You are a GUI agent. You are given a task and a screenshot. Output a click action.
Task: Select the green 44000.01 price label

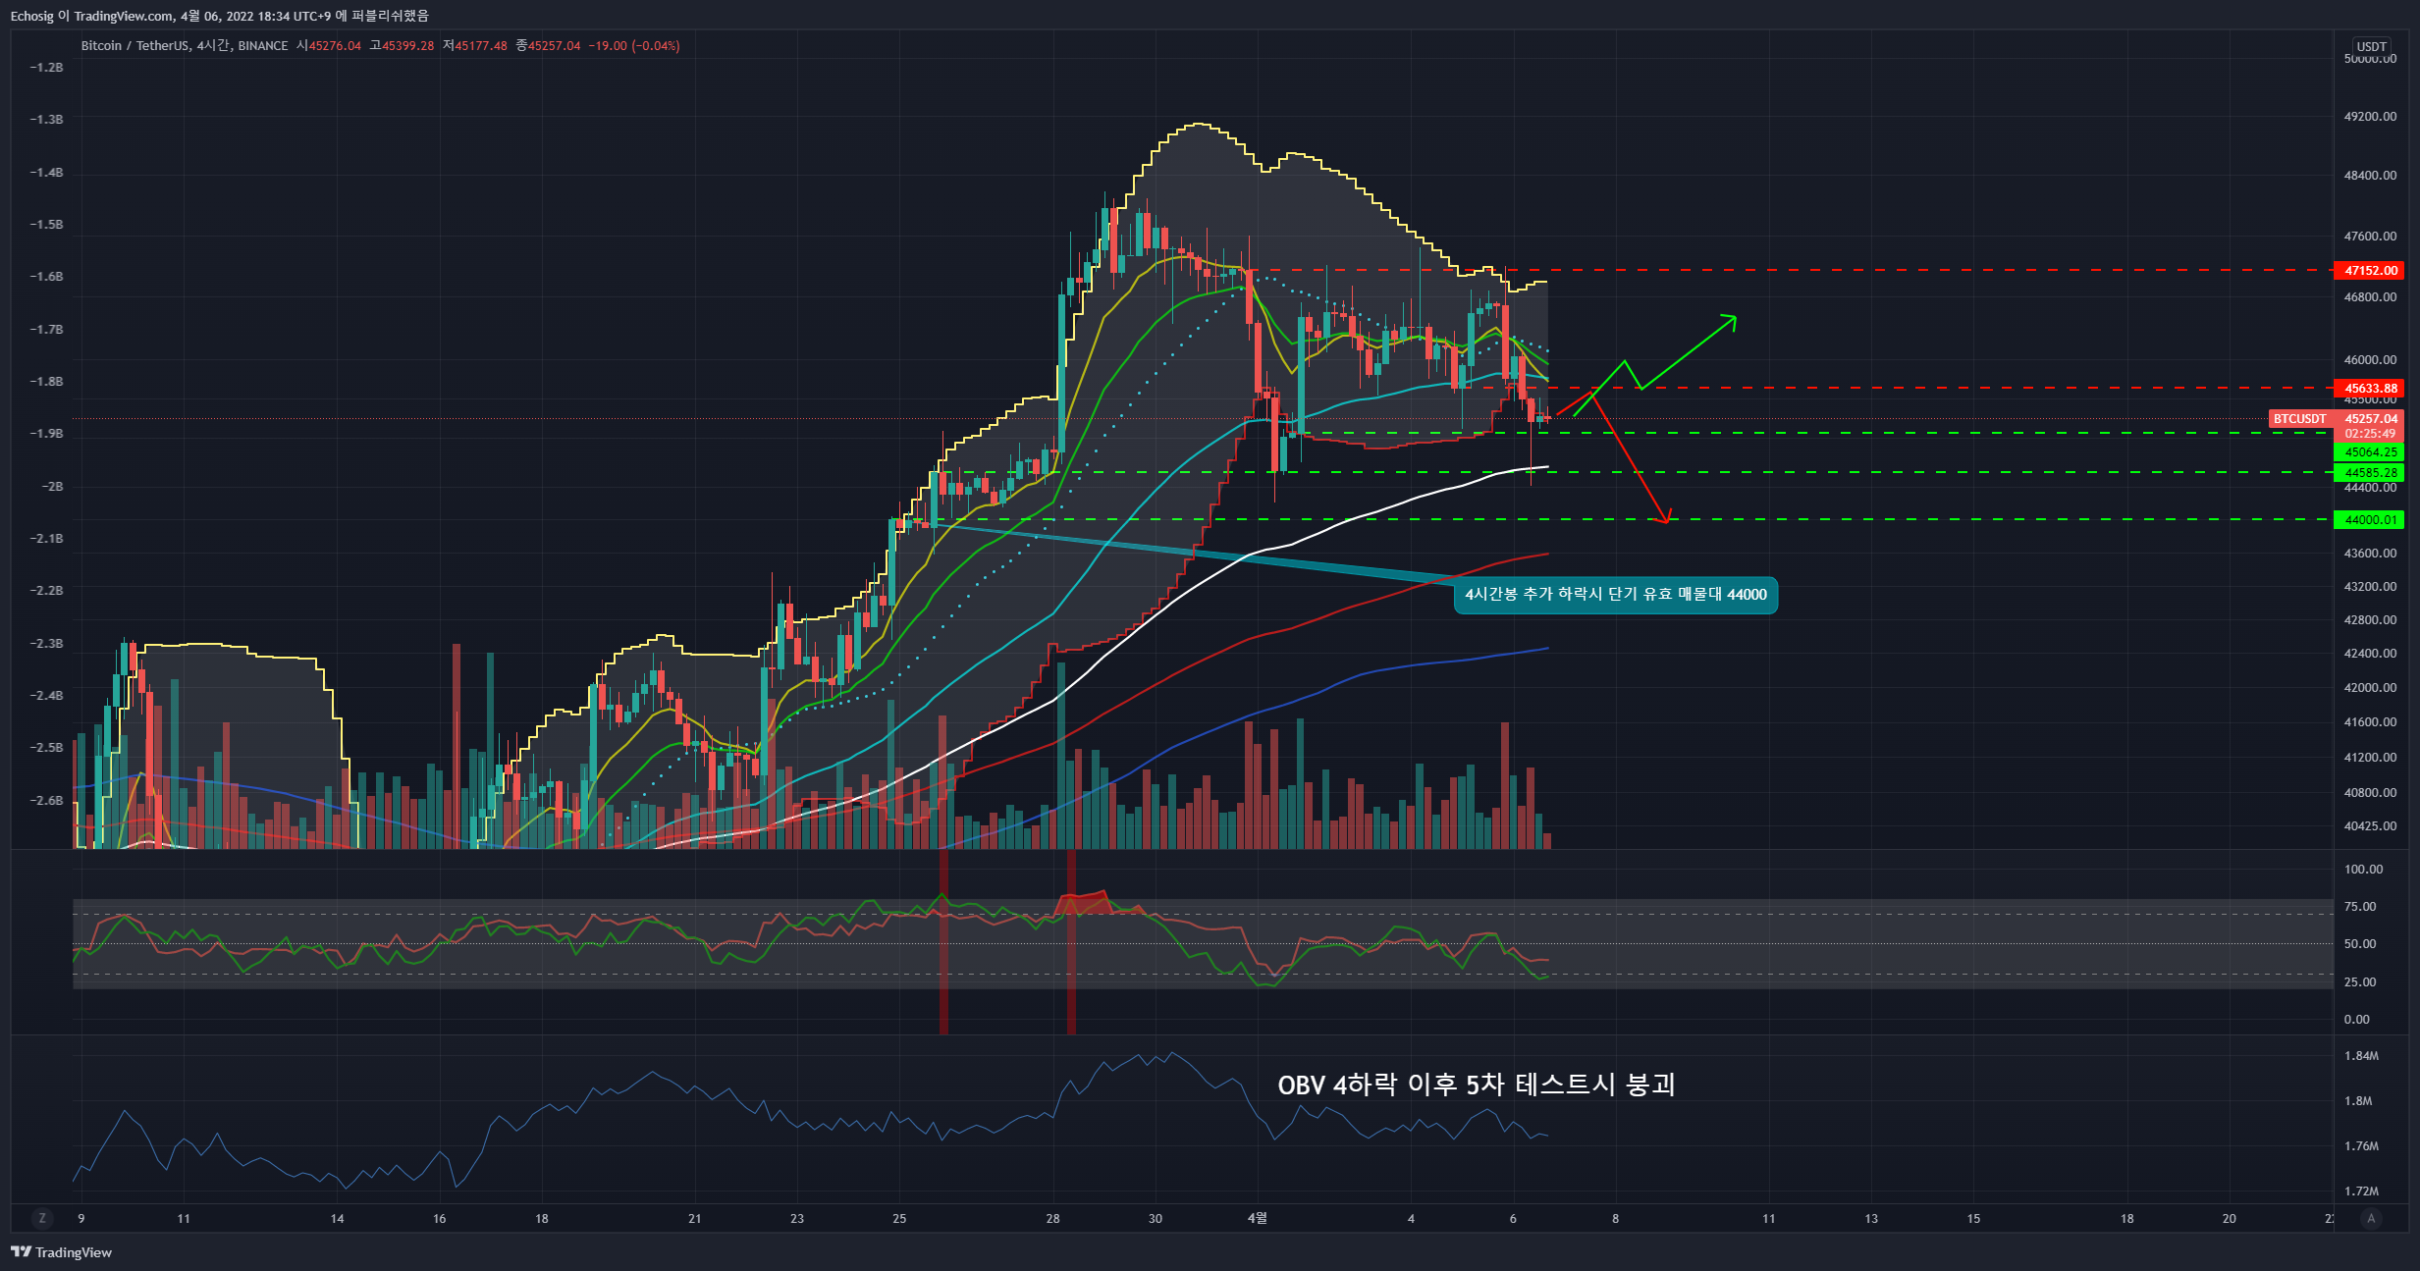click(x=2370, y=519)
